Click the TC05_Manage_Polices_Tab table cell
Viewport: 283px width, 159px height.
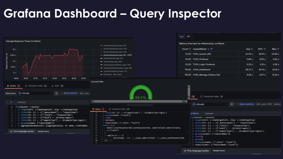coord(206,75)
